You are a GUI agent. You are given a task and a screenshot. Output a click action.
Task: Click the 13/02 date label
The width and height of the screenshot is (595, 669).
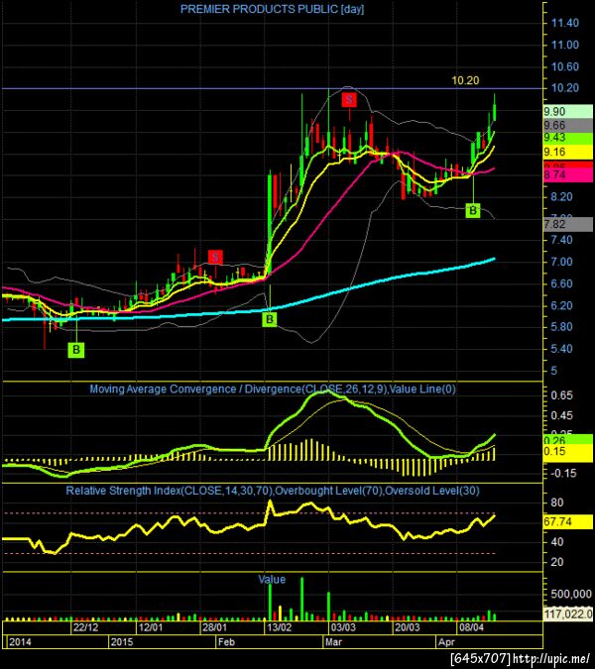pos(279,627)
